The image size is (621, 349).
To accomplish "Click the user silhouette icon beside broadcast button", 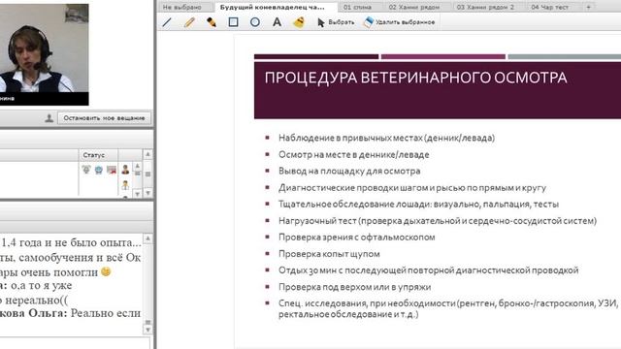I will point(49,118).
